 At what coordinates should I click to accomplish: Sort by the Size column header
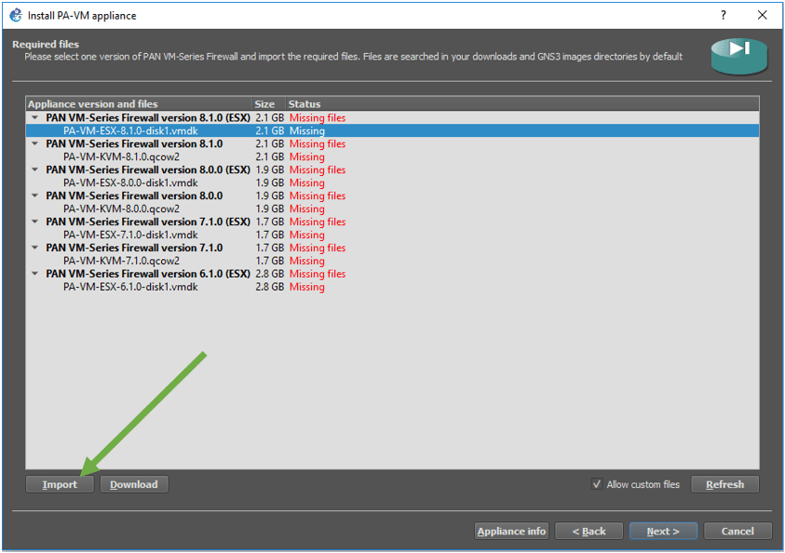[x=269, y=103]
